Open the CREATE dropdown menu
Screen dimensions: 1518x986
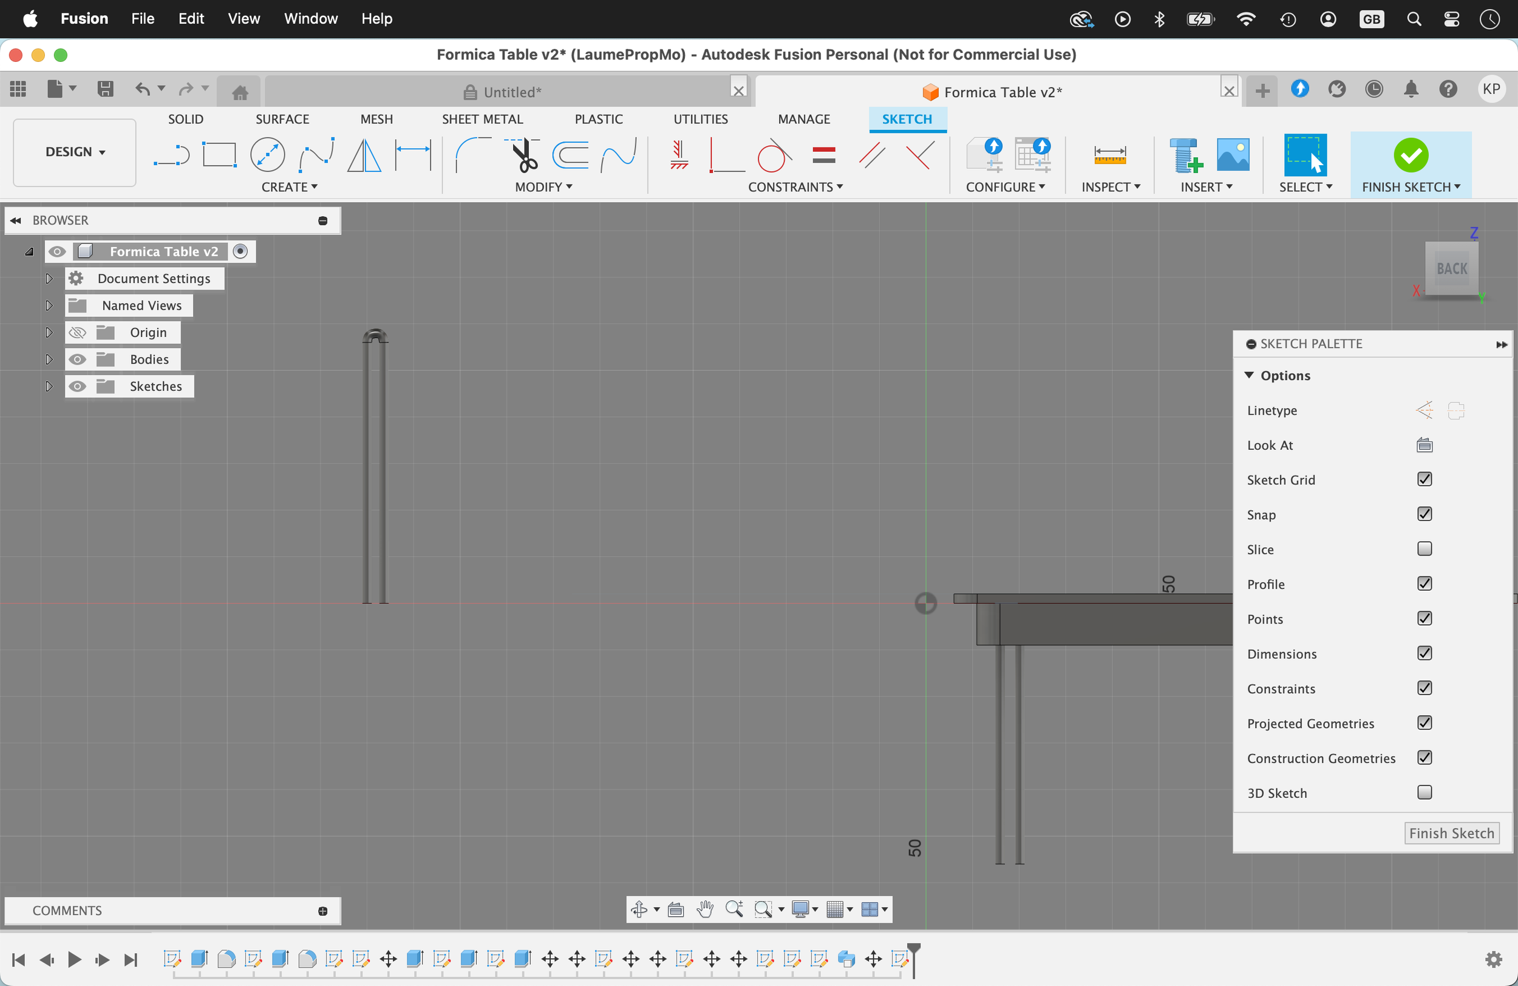(289, 187)
